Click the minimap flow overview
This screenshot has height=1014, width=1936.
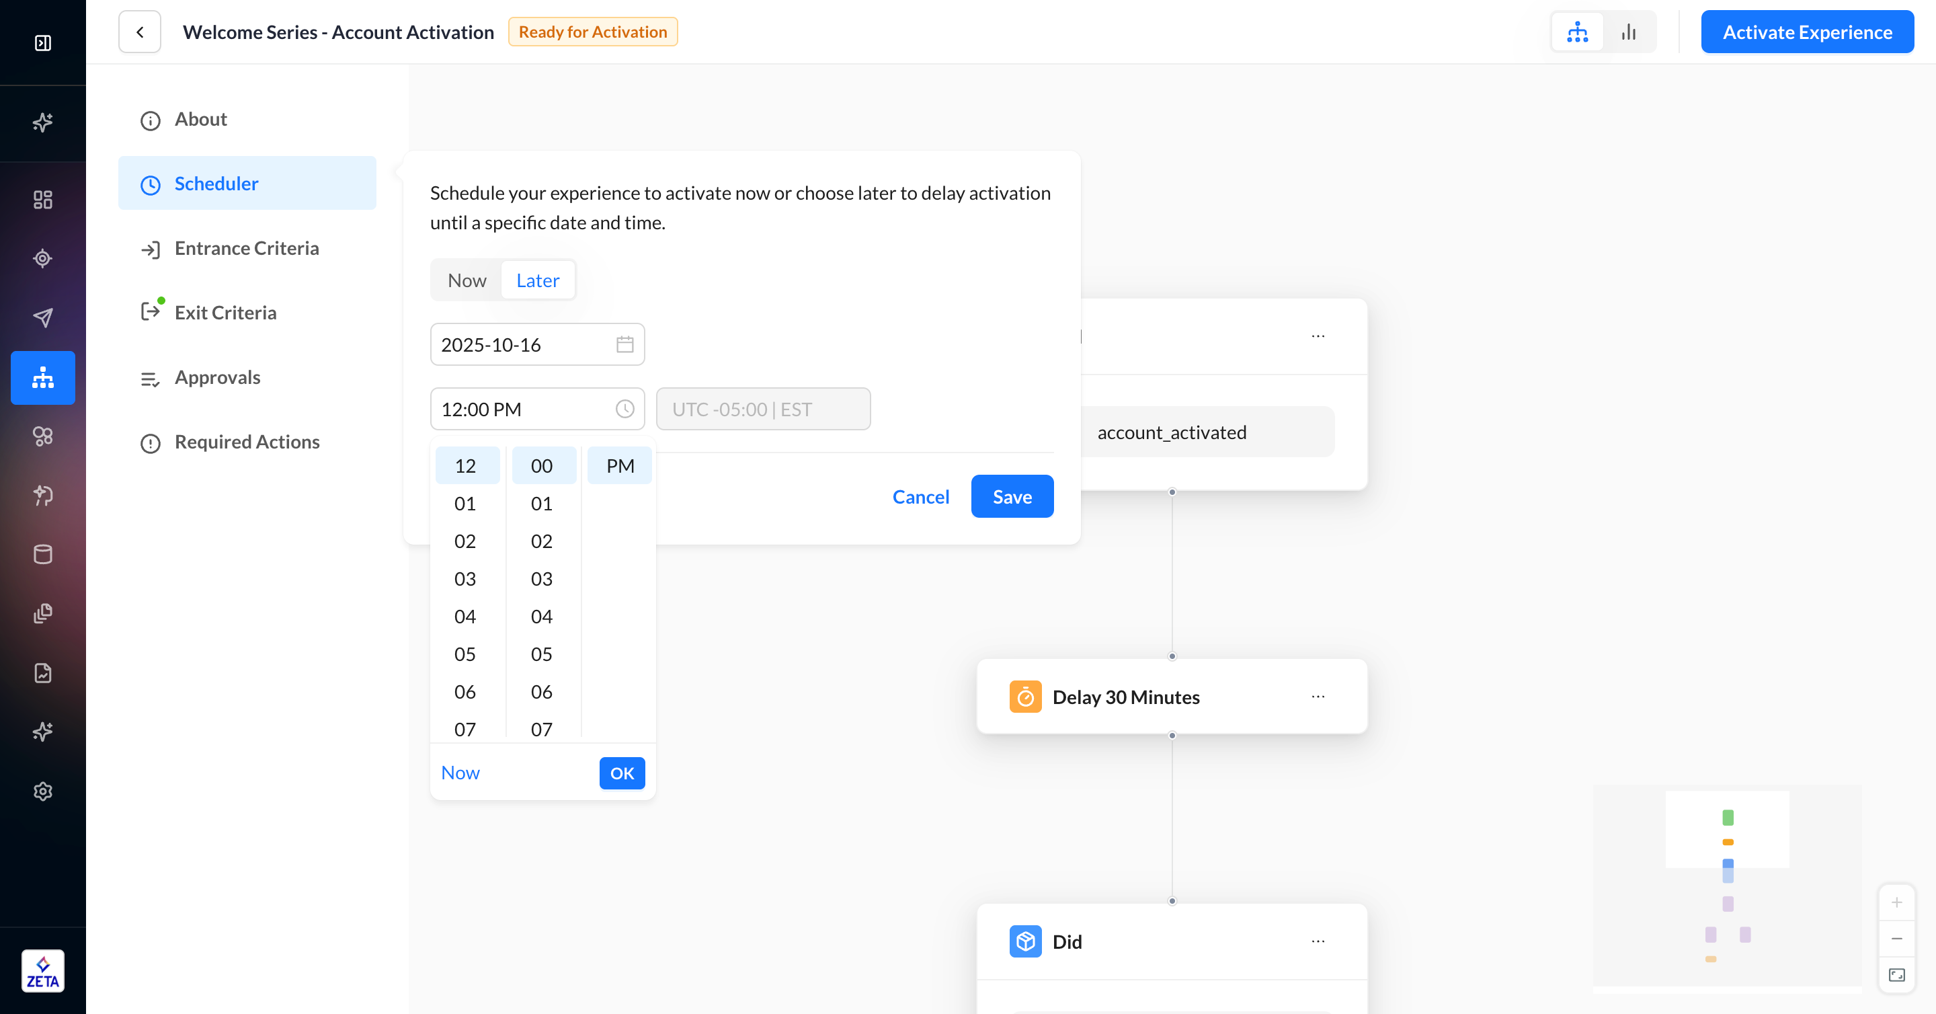click(x=1727, y=887)
